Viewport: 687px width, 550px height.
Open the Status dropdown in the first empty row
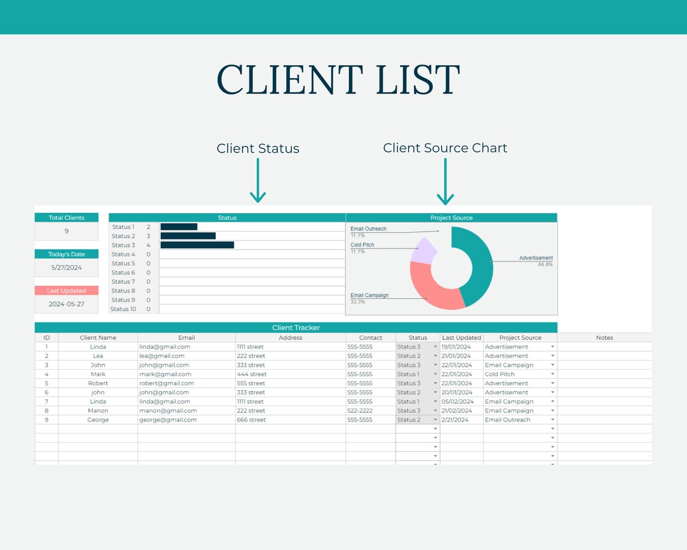point(434,429)
